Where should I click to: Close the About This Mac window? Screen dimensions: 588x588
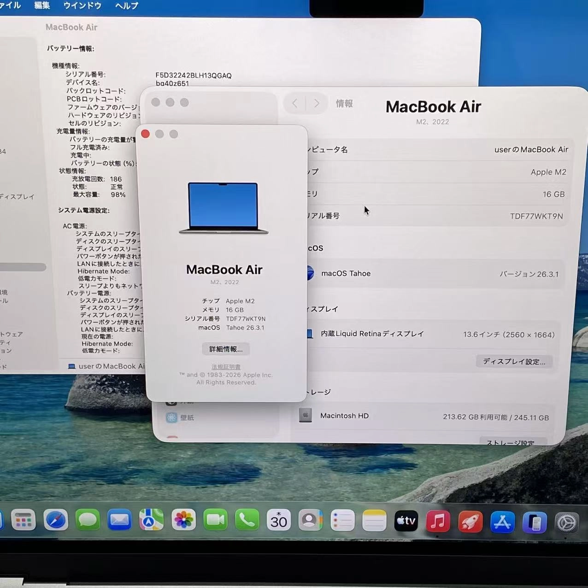145,134
